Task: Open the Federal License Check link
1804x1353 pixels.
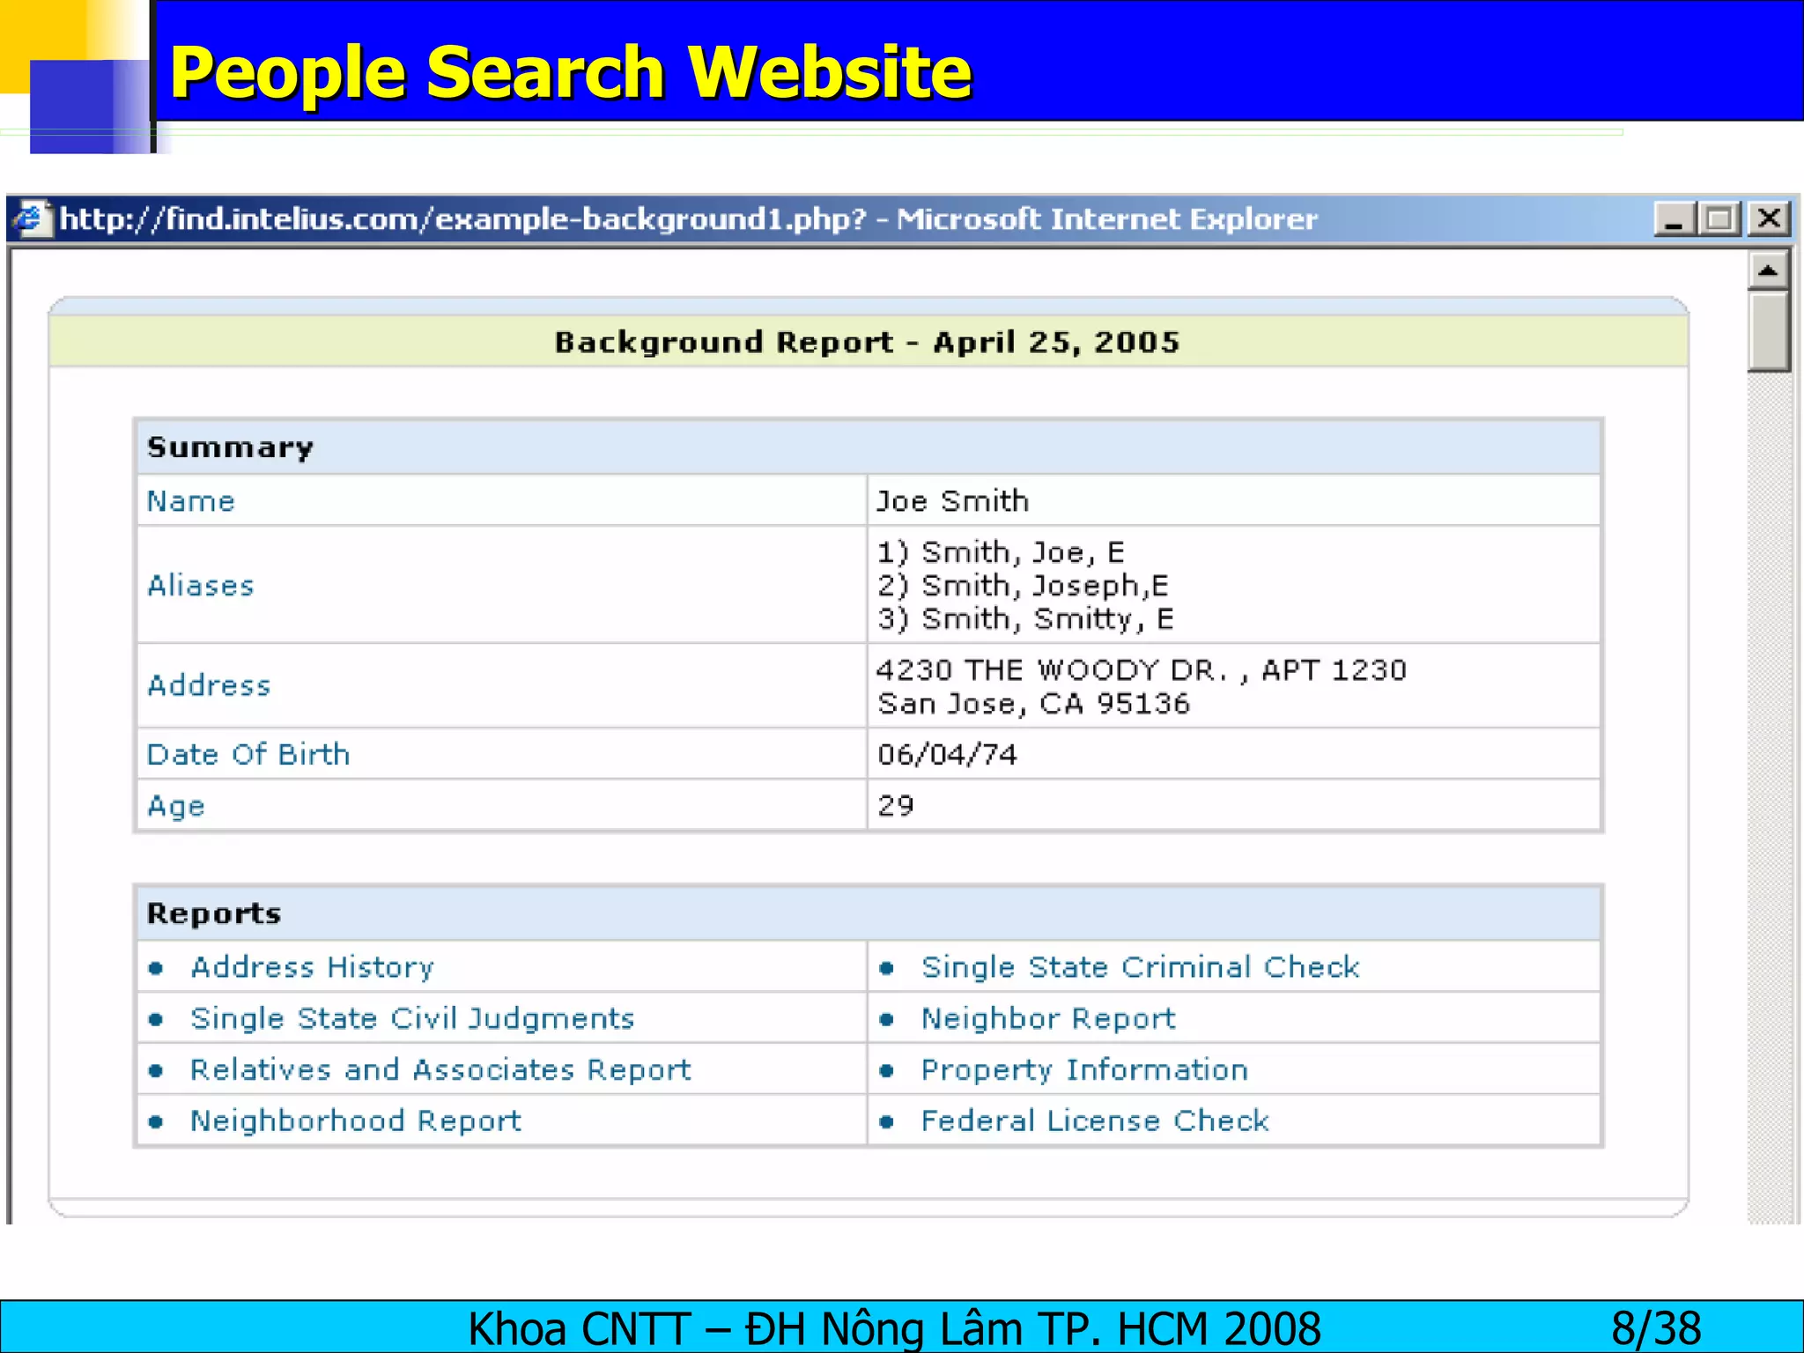Action: pos(1095,1120)
